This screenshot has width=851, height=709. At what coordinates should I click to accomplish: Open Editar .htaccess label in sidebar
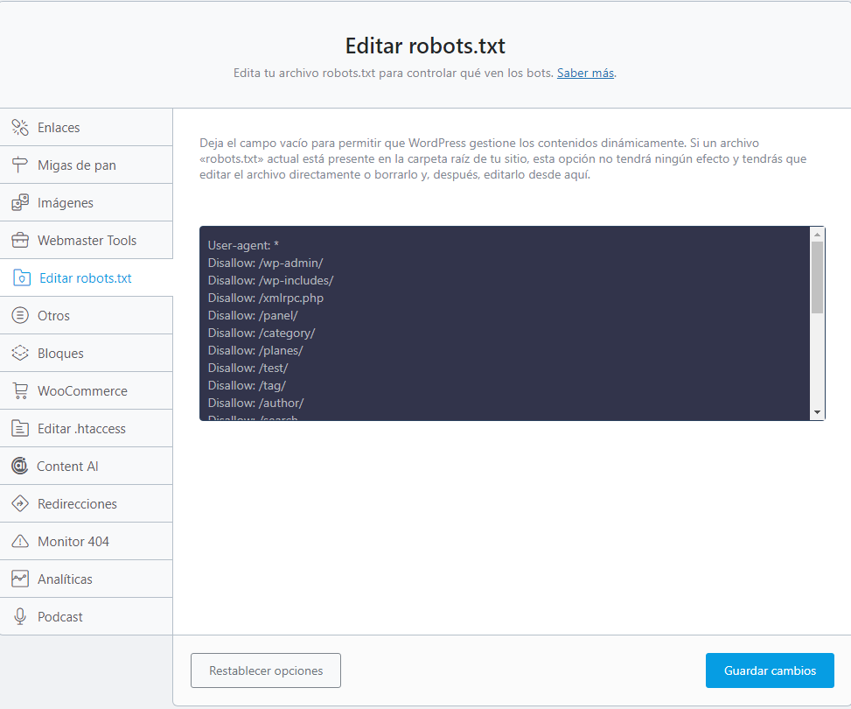point(81,428)
